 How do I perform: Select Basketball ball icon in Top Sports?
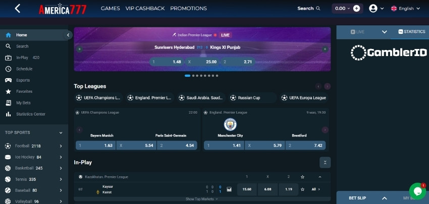[x=8, y=168]
